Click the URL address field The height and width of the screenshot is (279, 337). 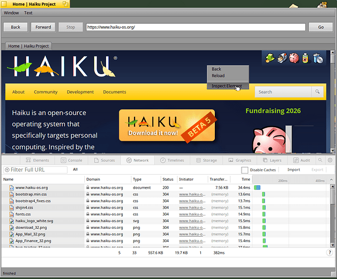(x=196, y=27)
